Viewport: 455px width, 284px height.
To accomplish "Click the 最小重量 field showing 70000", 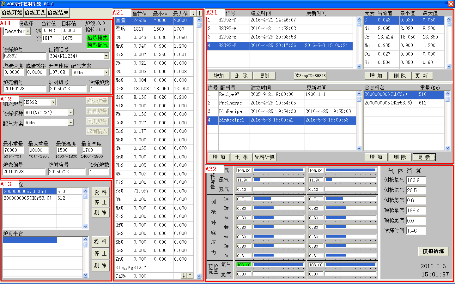I will [14, 150].
